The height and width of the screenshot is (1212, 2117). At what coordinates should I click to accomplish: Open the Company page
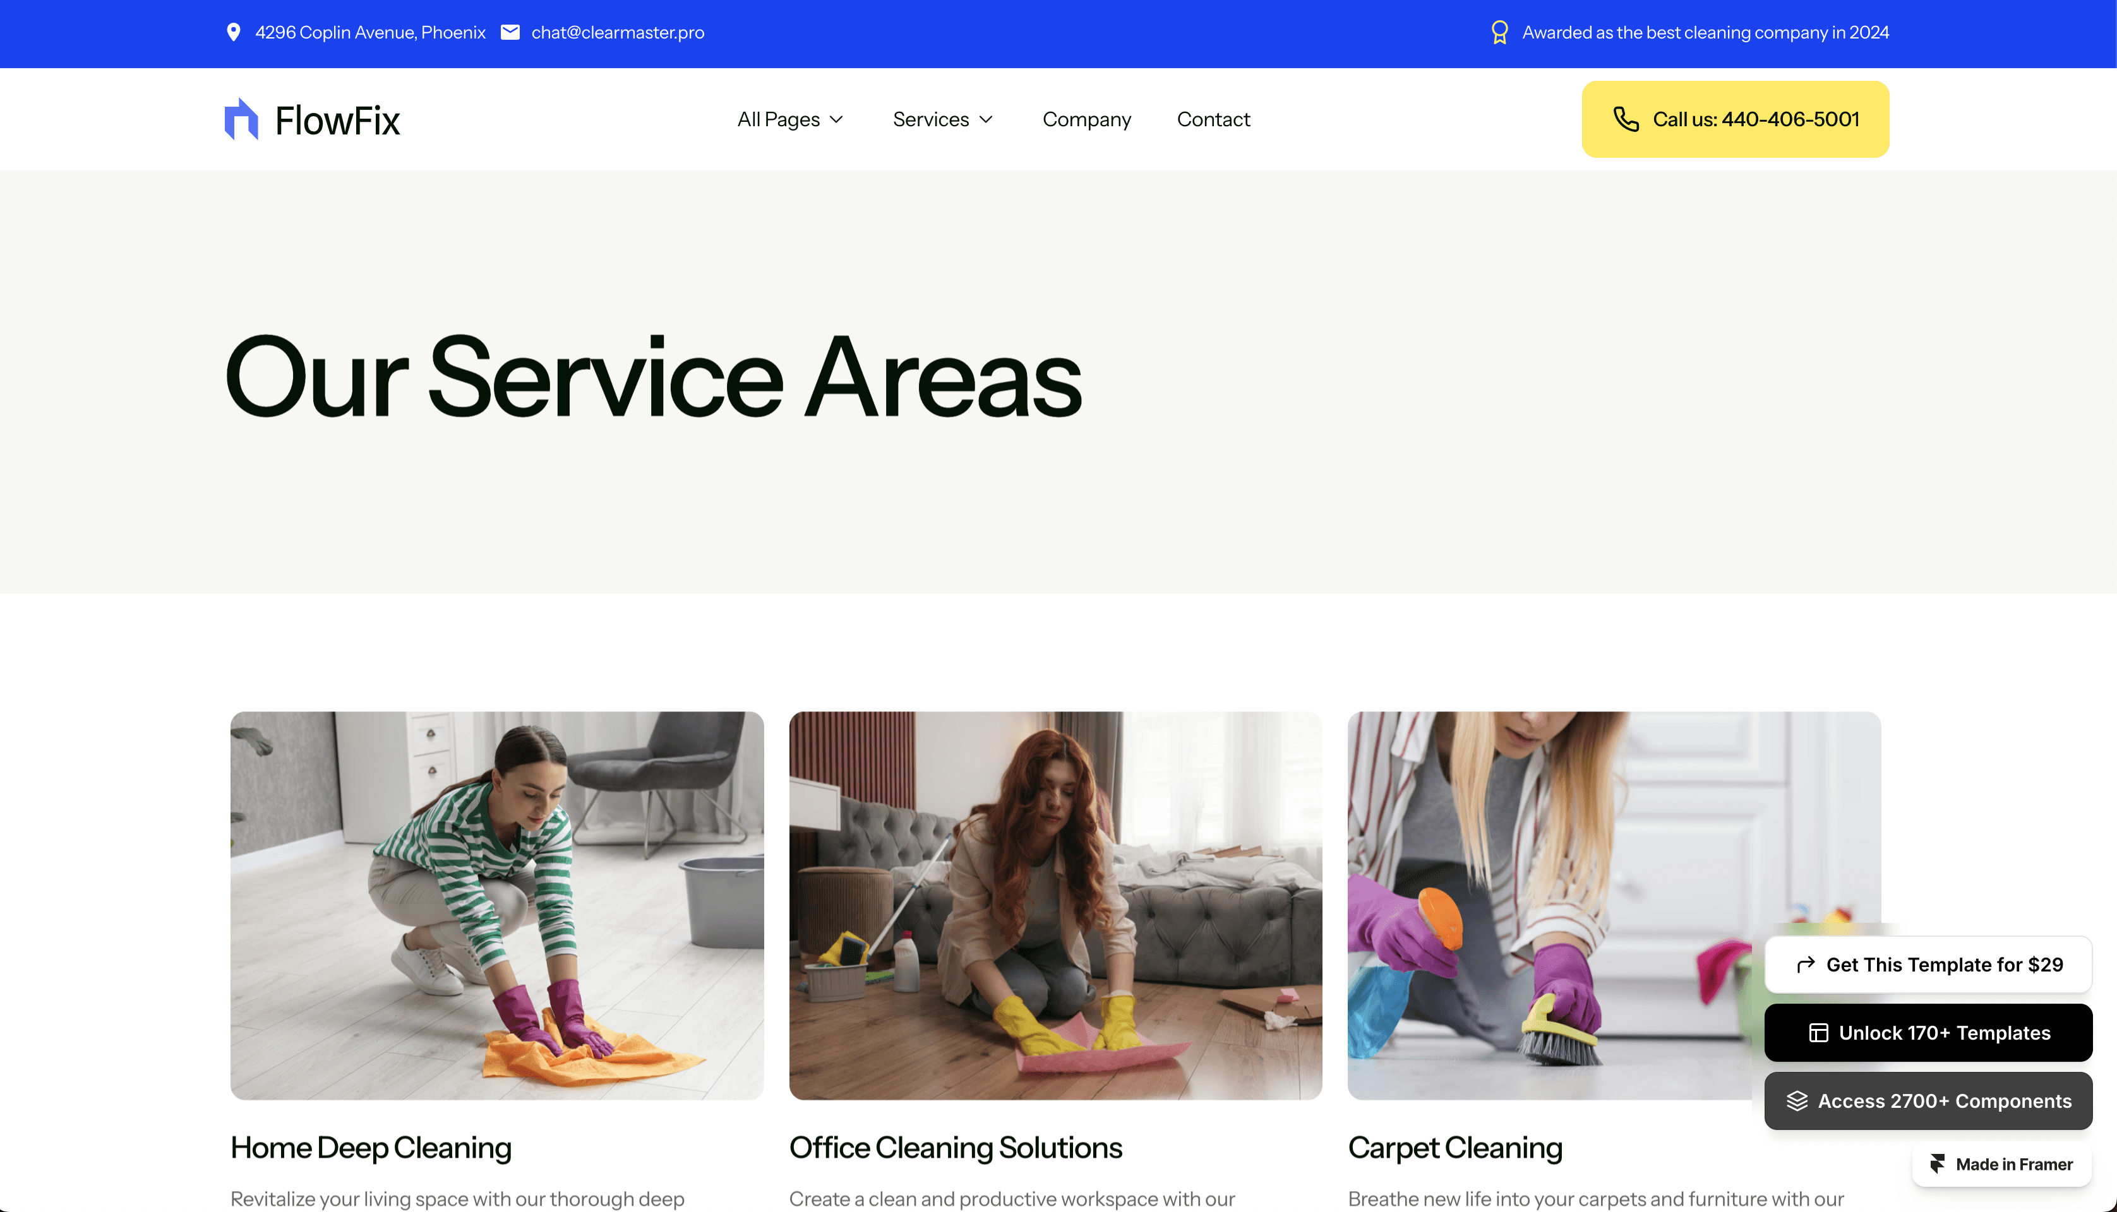[1087, 119]
